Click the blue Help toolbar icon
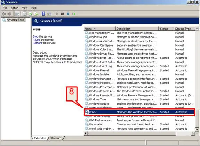The width and height of the screenshot is (200, 146). [43, 14]
